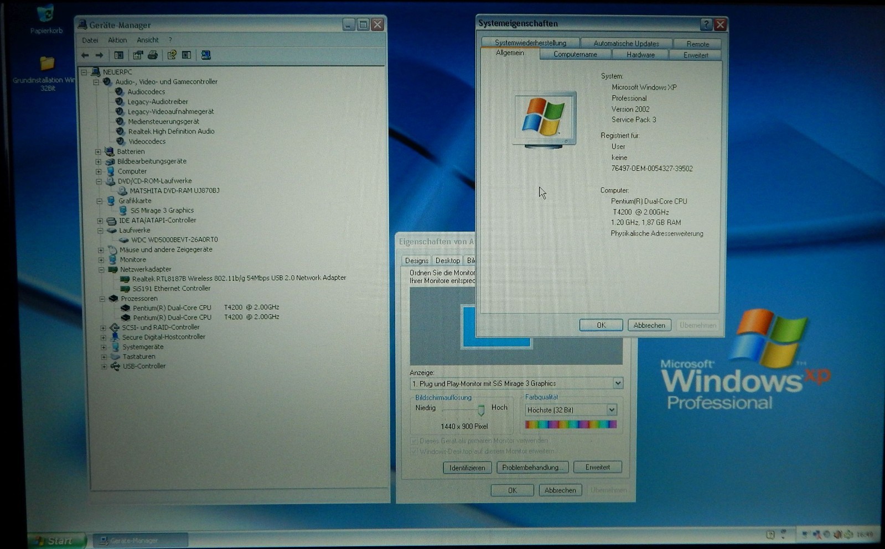Switch to the Erweitert tab in Systemeigenschaften
The height and width of the screenshot is (549, 885).
[x=696, y=55]
